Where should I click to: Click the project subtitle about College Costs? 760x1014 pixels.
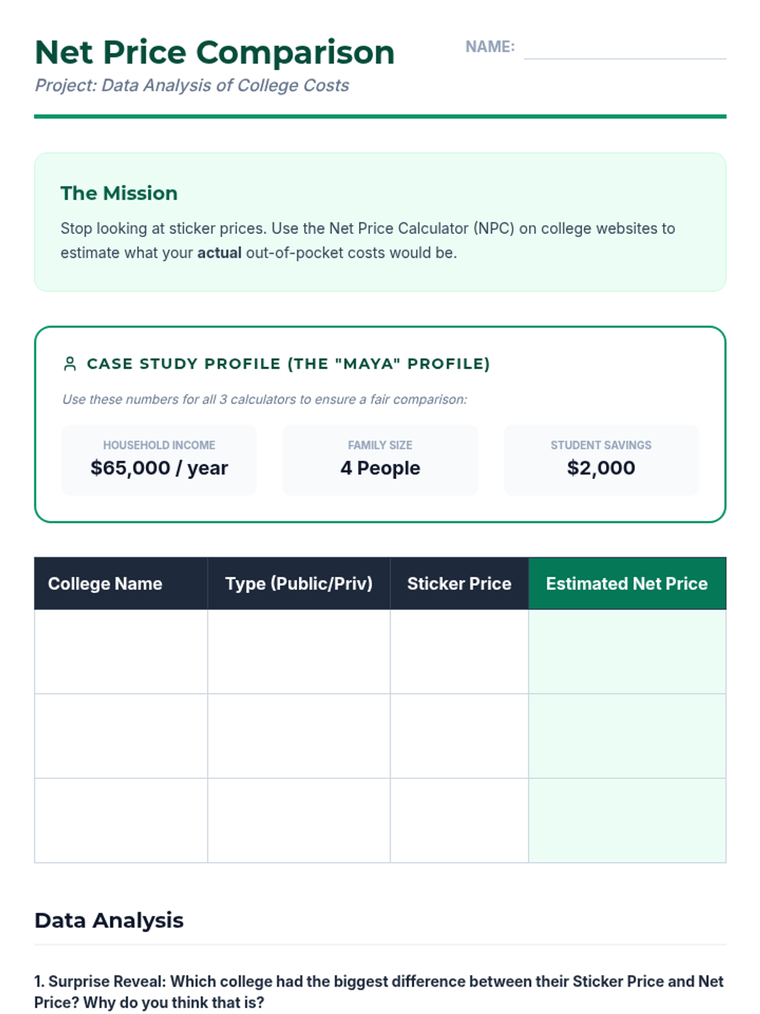192,86
